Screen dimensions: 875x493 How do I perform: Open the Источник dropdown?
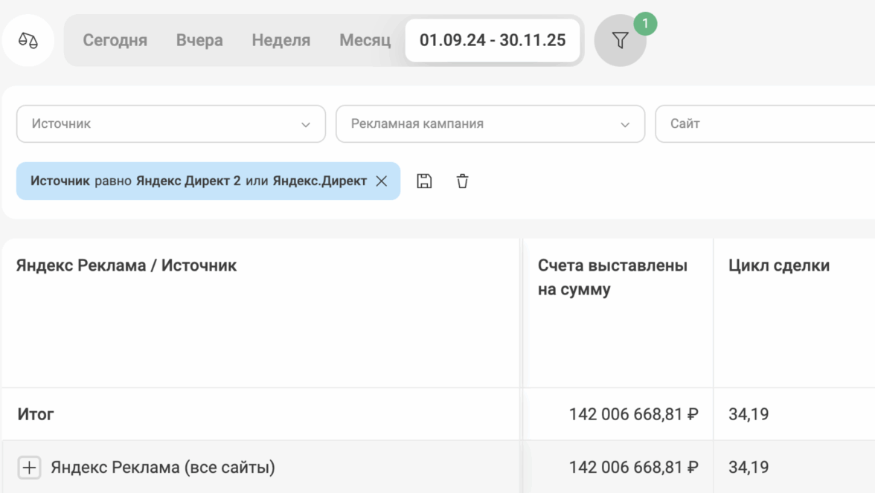pos(170,123)
